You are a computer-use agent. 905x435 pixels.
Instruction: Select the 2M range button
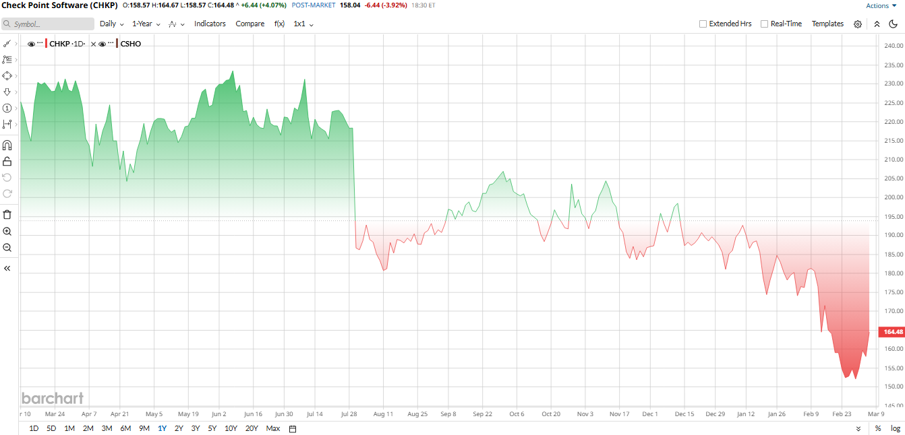point(88,428)
